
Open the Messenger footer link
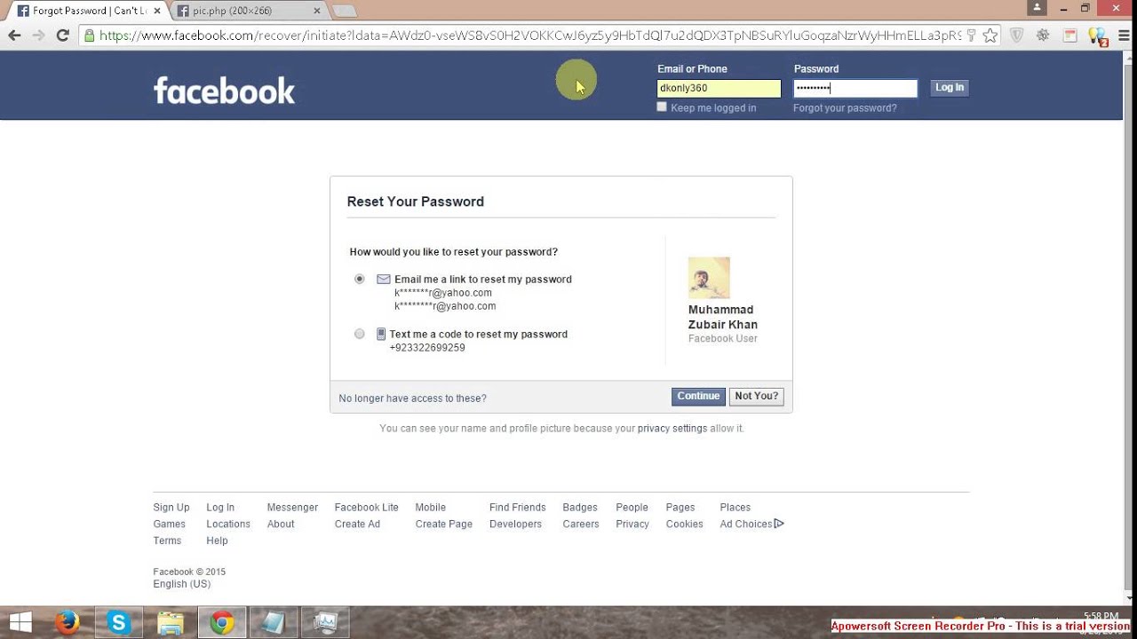tap(292, 508)
